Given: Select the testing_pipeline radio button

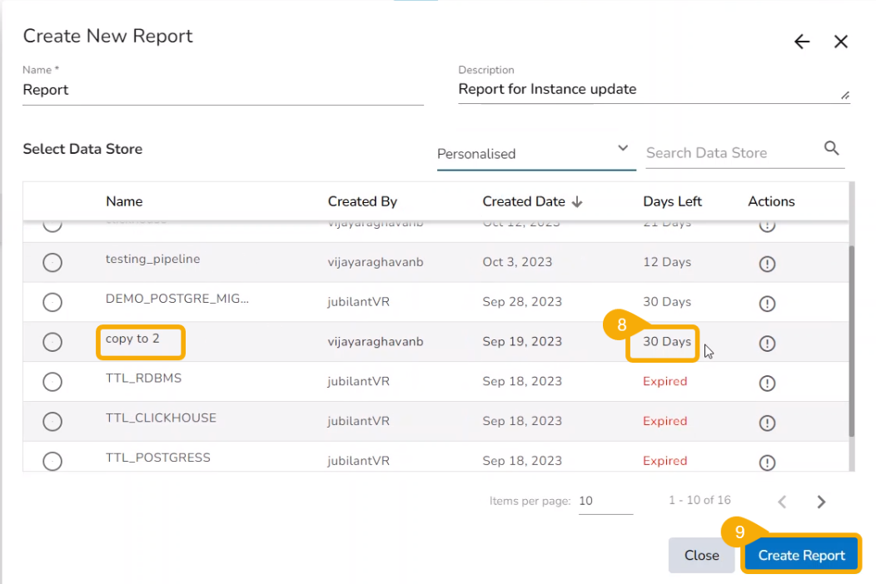Looking at the screenshot, I should (52, 263).
